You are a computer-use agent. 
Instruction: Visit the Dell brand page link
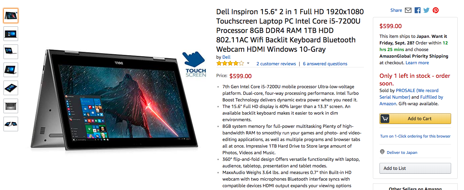point(226,57)
